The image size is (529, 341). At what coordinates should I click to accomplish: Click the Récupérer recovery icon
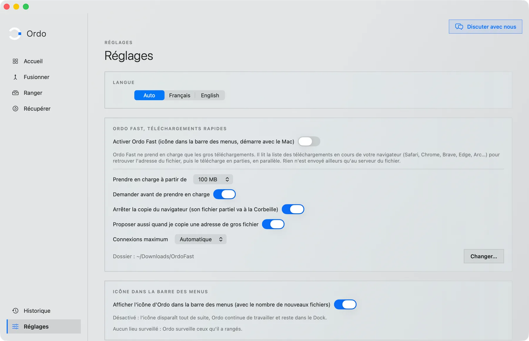click(15, 109)
